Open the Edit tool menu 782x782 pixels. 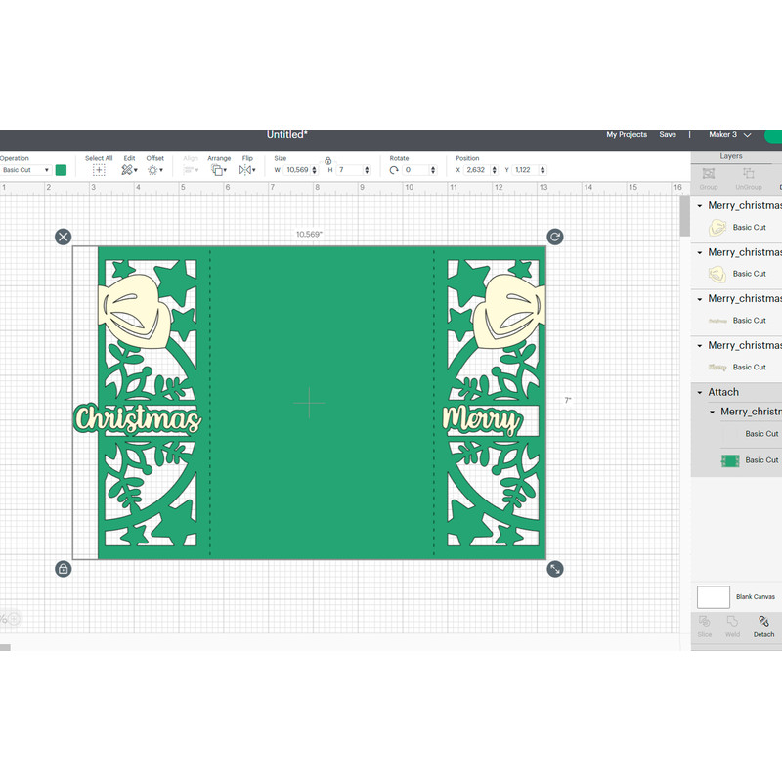128,169
